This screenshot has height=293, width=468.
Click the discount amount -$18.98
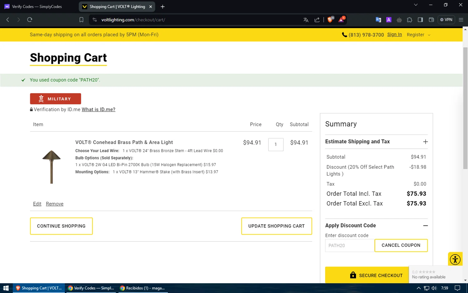point(418,167)
